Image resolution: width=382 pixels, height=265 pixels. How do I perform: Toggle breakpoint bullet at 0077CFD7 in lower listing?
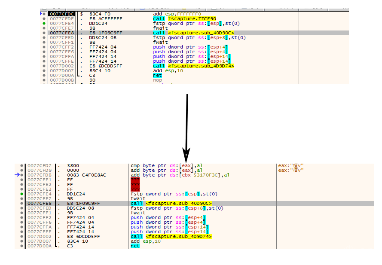click(x=21, y=166)
